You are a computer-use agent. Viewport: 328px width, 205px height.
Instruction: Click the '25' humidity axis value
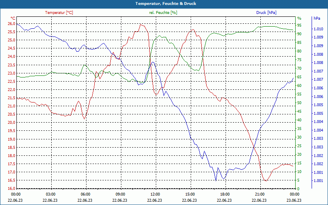(x=299, y=146)
